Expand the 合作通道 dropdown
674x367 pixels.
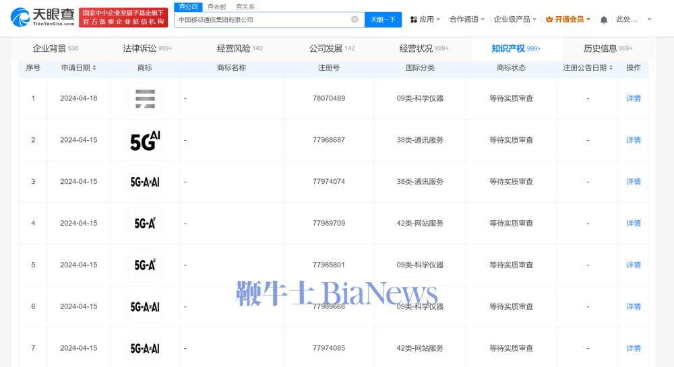(483, 20)
